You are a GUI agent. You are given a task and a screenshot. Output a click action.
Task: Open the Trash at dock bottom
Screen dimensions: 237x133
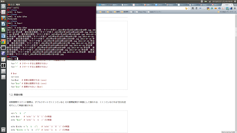(3, 130)
